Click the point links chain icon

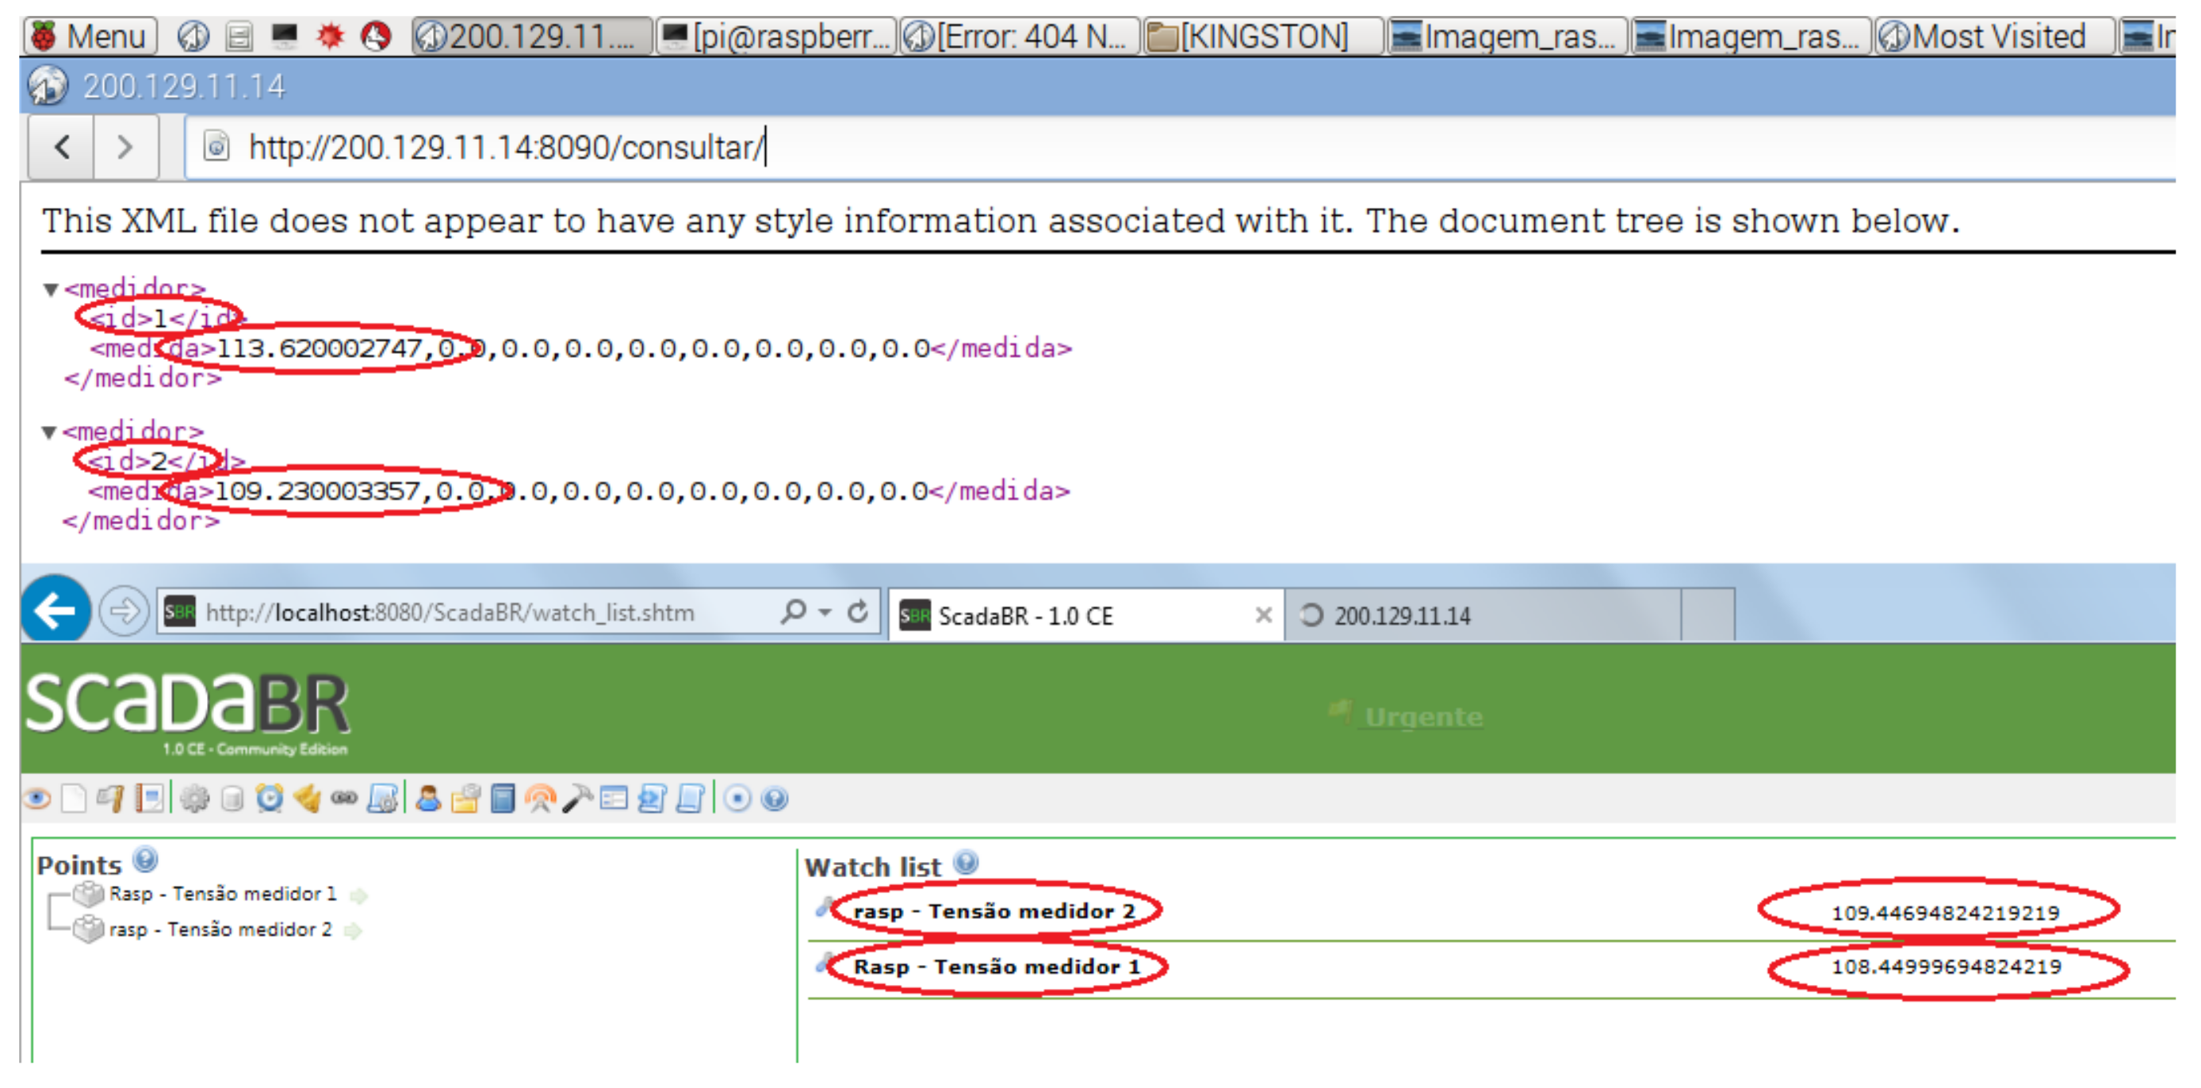(344, 799)
